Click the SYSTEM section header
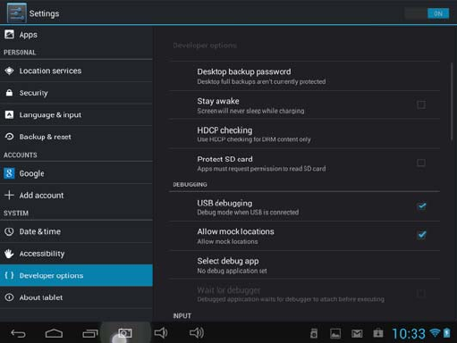The image size is (457, 343). tap(16, 213)
